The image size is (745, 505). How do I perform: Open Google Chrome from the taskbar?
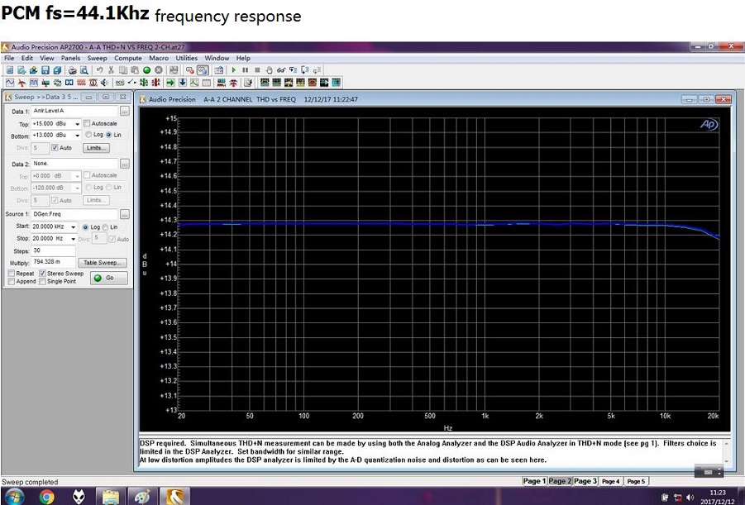46,496
